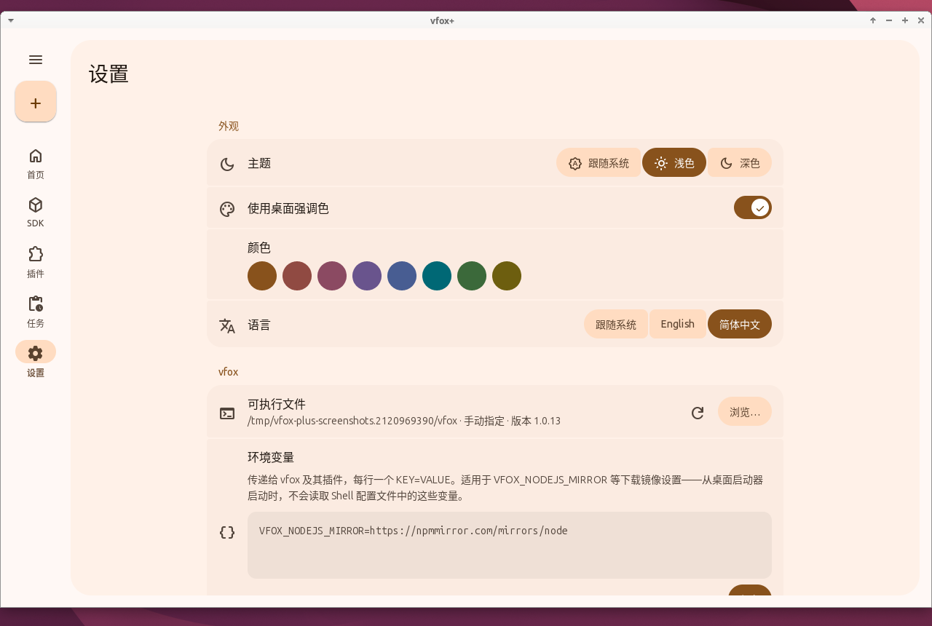Open the SDK section
This screenshot has height=626, width=932.
36,213
